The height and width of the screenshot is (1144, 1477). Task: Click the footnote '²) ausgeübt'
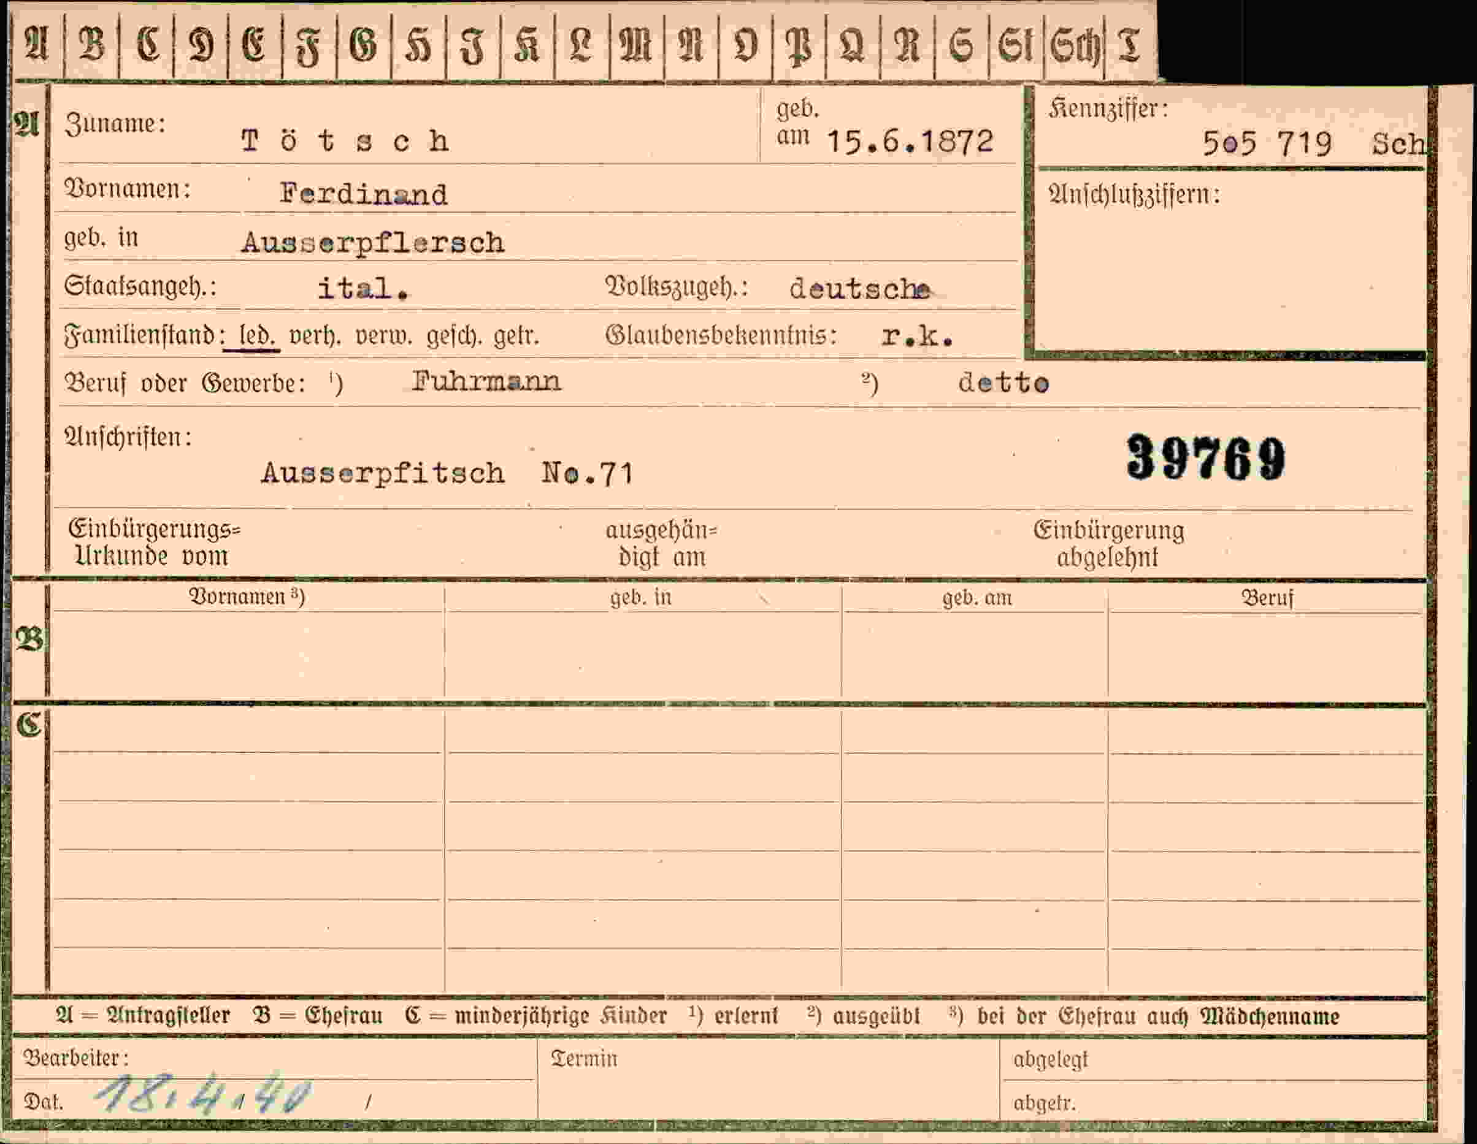pyautogui.click(x=864, y=1015)
